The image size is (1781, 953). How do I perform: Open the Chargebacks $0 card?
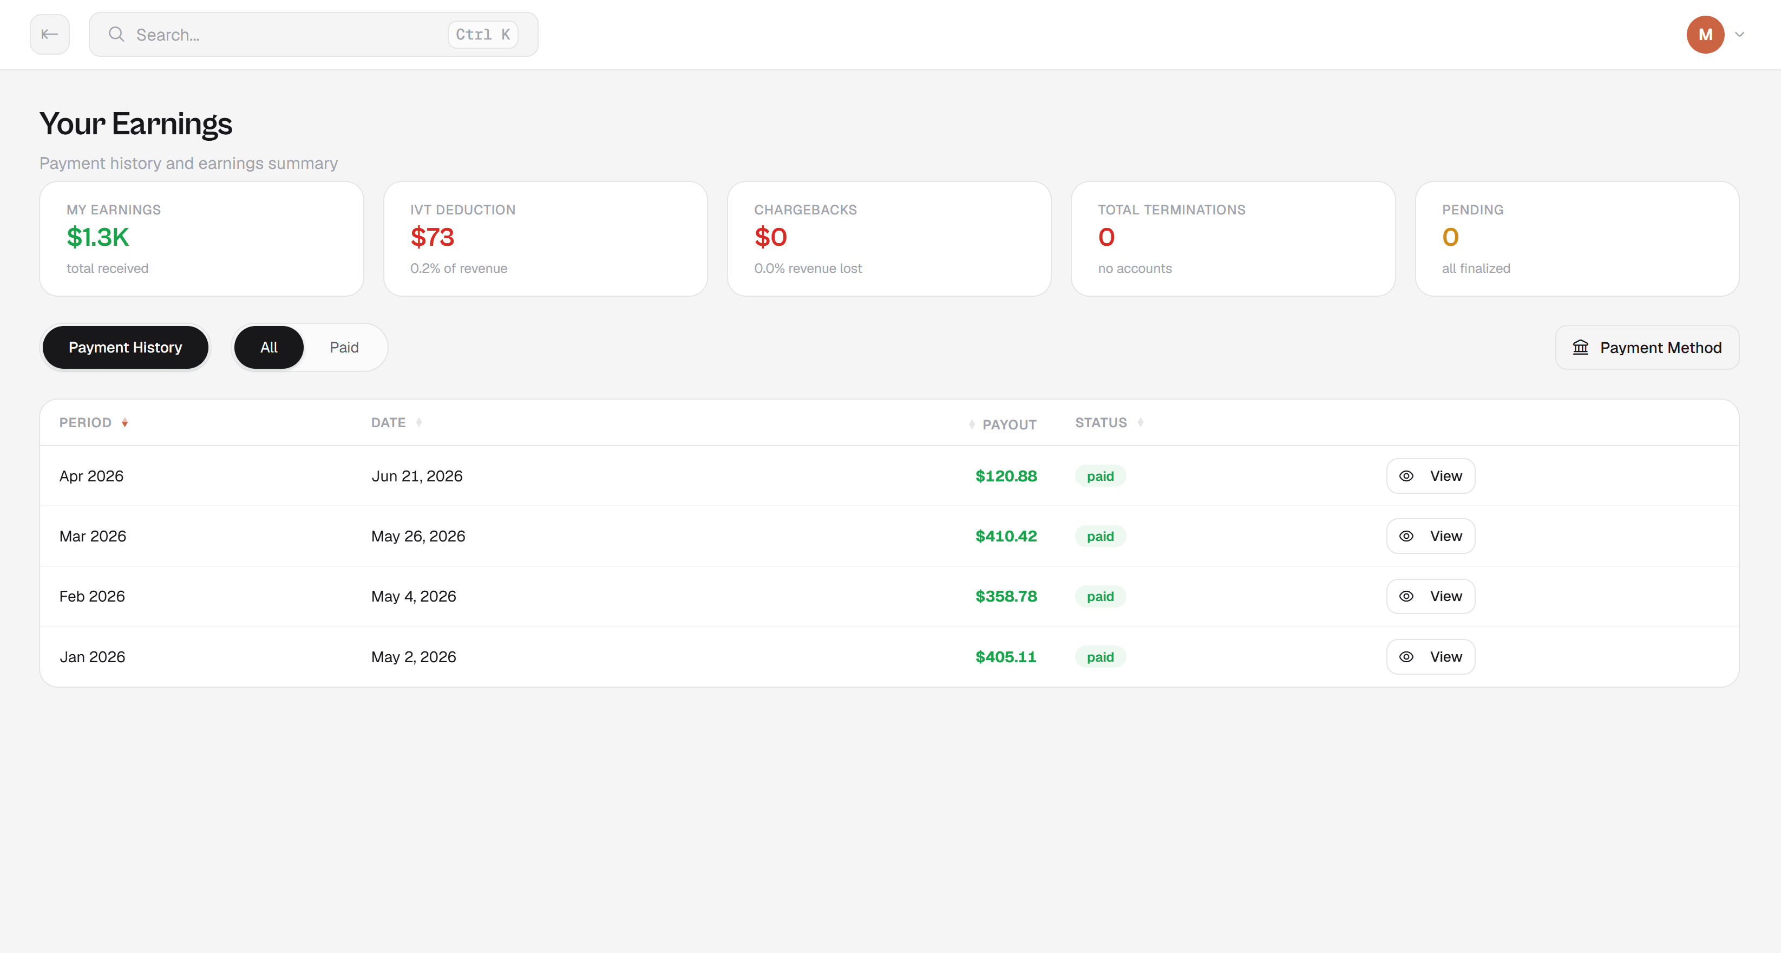[889, 239]
